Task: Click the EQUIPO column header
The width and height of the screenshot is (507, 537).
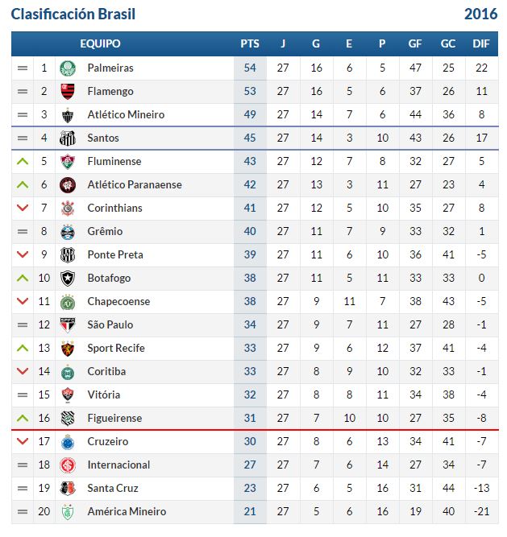Action: (100, 43)
